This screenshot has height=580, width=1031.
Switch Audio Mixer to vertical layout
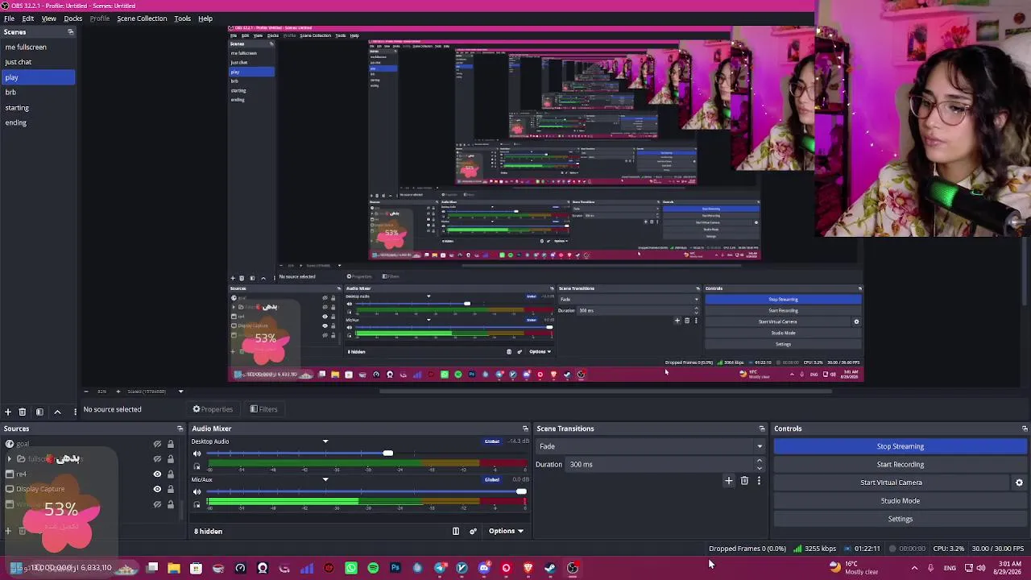tap(456, 531)
